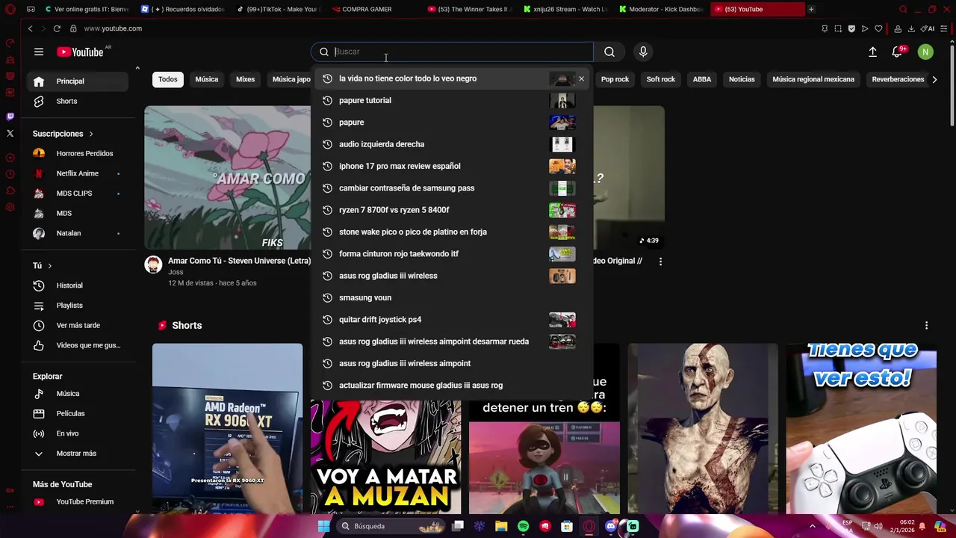Open the Opera GX menu logo
The height and width of the screenshot is (538, 956).
tap(10, 9)
